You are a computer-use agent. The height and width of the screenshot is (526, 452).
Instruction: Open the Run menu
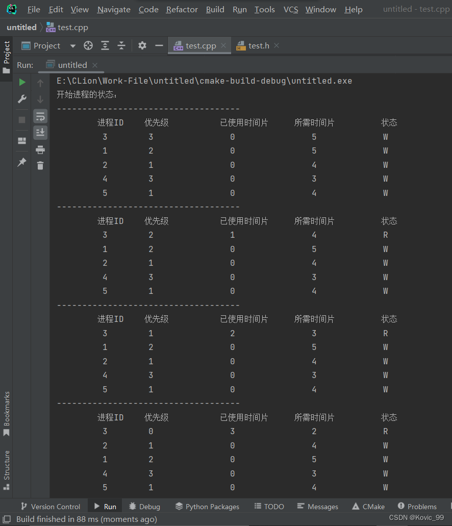point(240,9)
